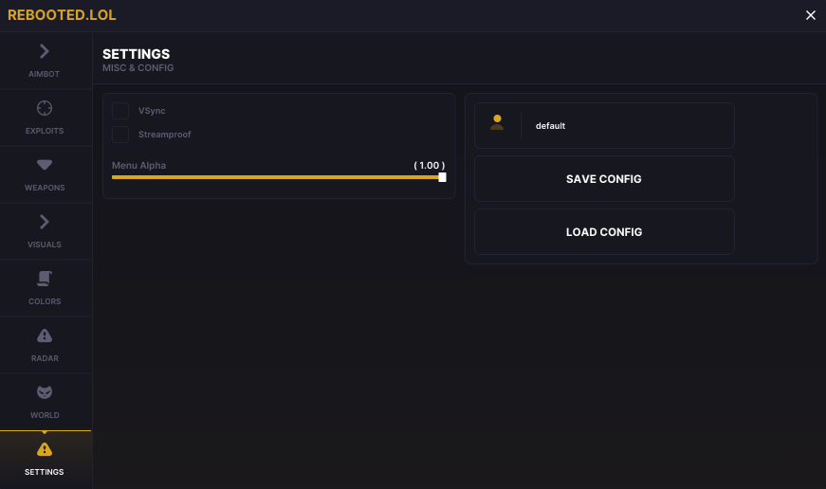Viewport: 826px width, 489px height.
Task: Select the Radar warning-triangle icon
Action: coord(45,335)
